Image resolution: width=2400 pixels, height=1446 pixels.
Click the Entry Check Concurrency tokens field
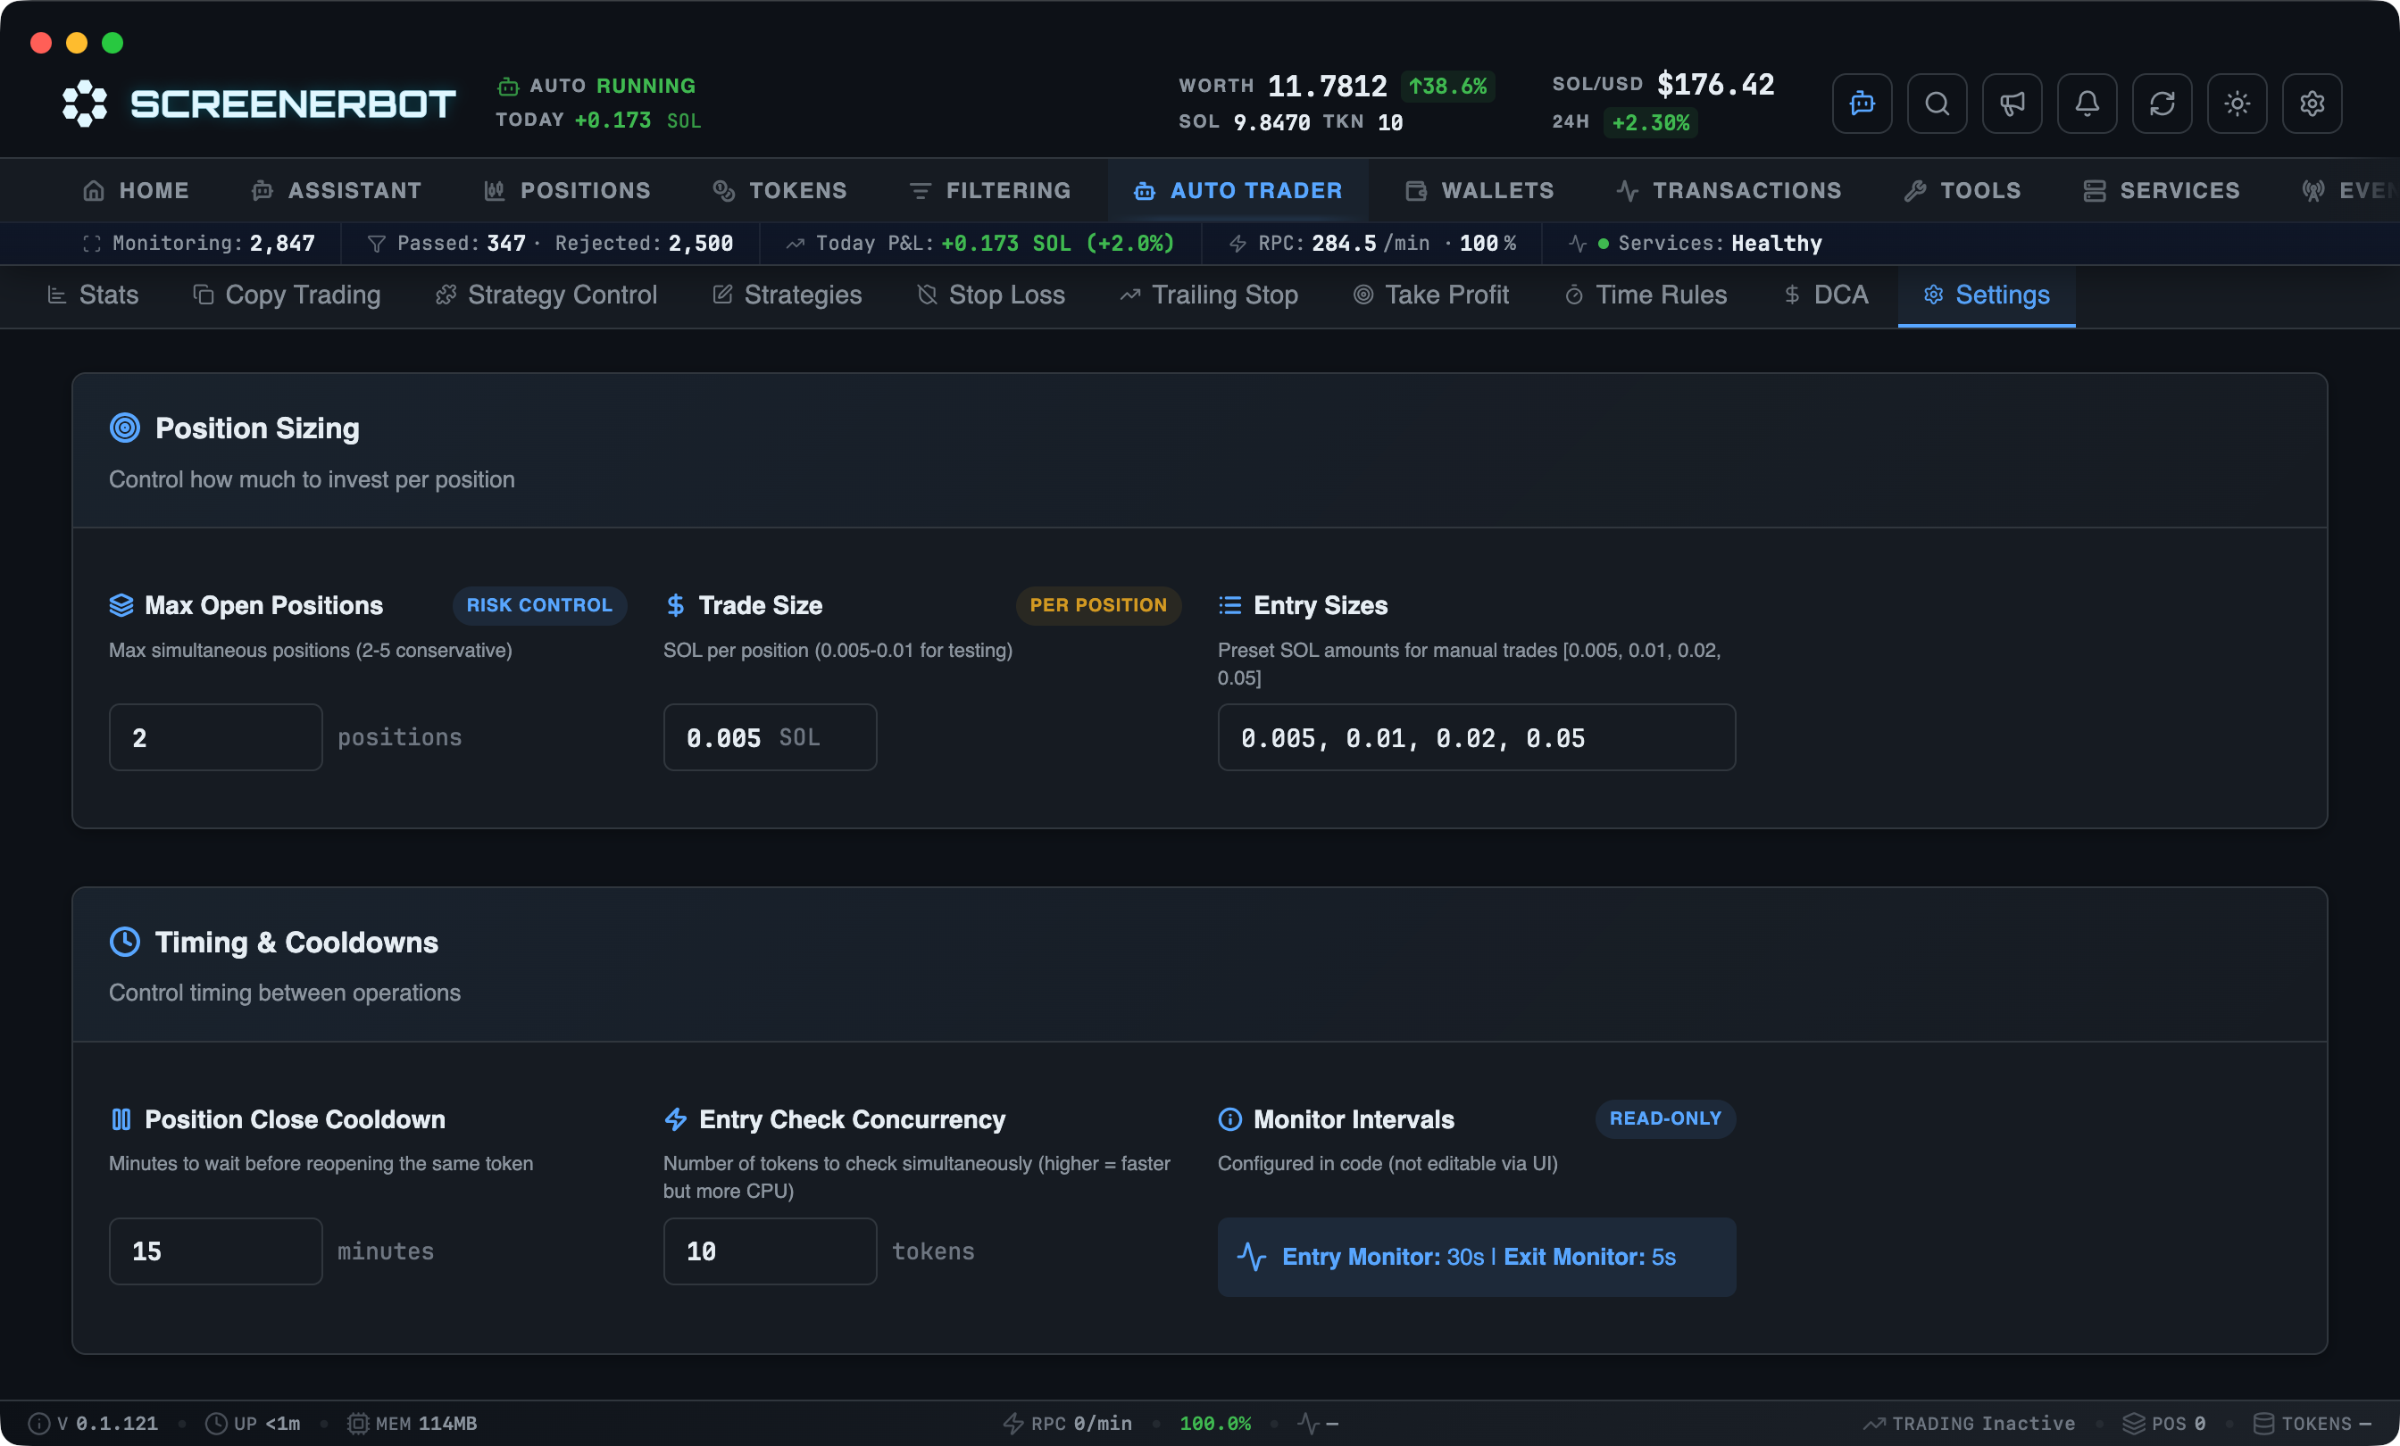click(x=770, y=1251)
